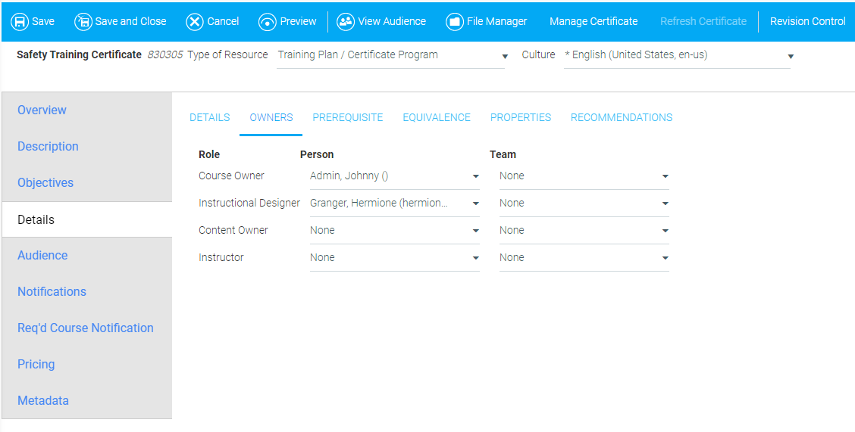Open Instructional Designer person dropdown

[x=475, y=204]
